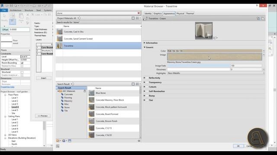Click the Travertine texture image
This screenshot has height=155, width=277.
coord(215,57)
